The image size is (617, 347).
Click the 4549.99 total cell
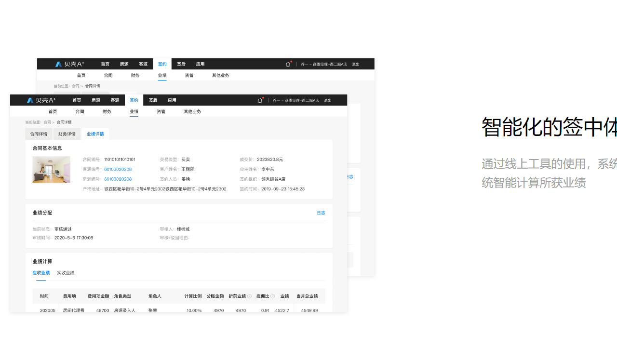click(x=309, y=311)
